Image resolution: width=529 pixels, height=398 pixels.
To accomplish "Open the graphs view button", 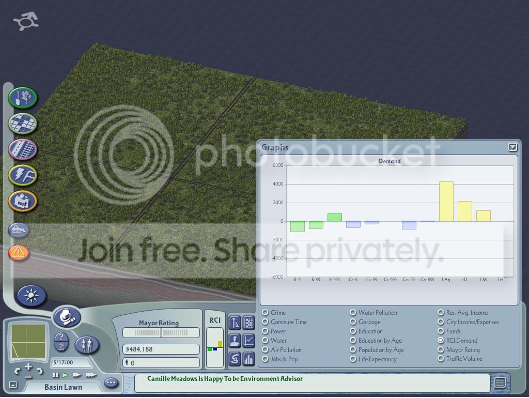I will (x=248, y=341).
